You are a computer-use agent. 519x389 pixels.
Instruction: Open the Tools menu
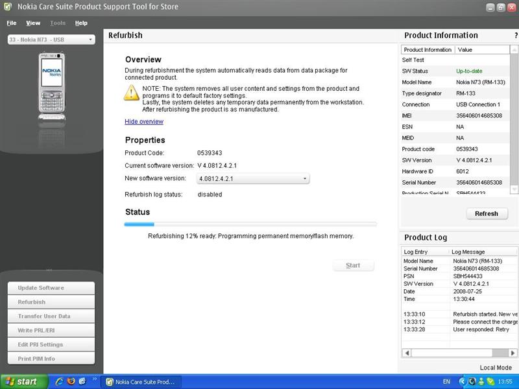click(58, 23)
